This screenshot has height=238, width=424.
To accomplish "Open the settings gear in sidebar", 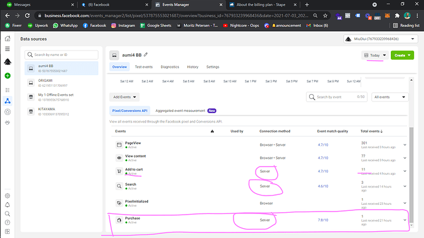I will click(x=7, y=196).
